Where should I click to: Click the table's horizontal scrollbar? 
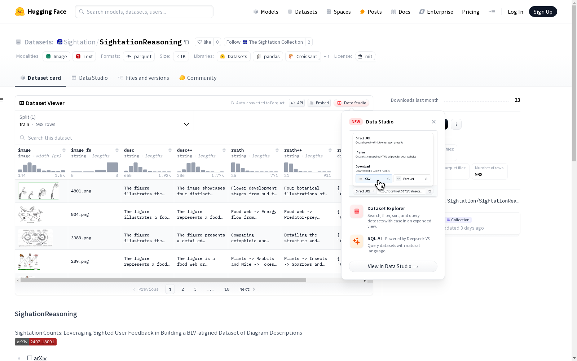pos(163,280)
